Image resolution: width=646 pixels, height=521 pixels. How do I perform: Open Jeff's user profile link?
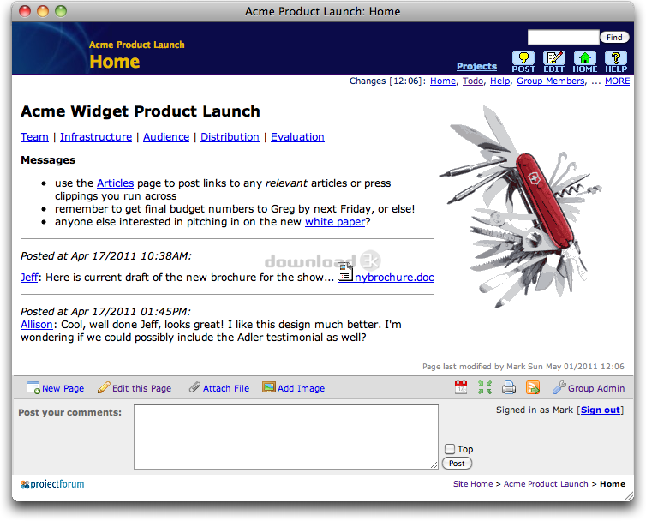click(29, 278)
